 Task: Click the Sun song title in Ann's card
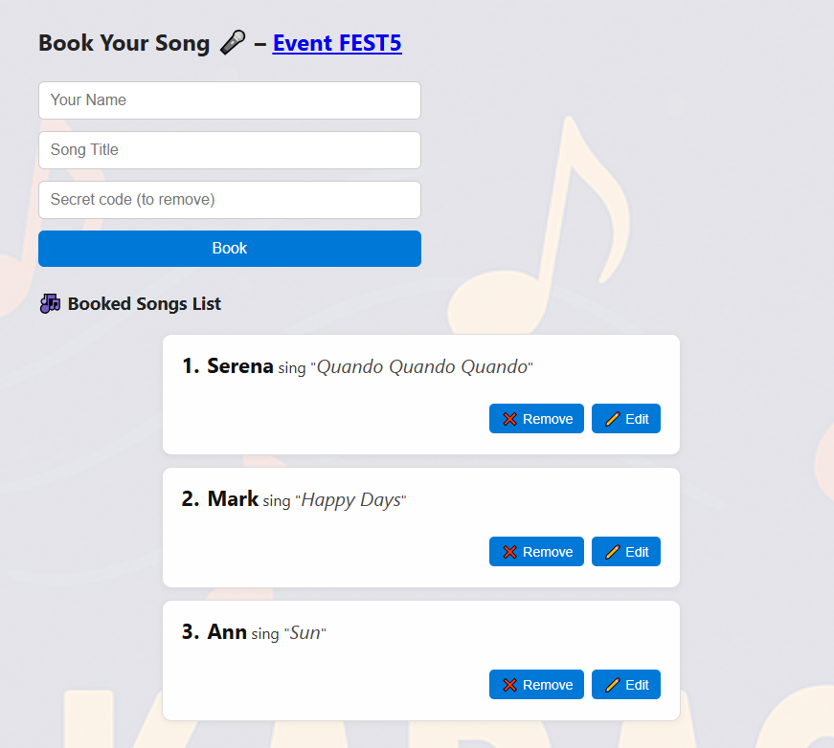point(305,633)
